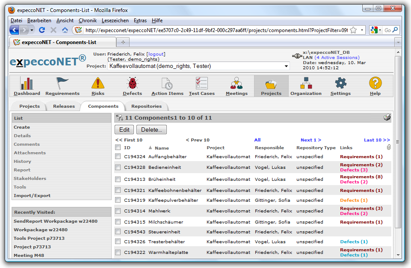Switch to the Releases tab

(x=64, y=106)
